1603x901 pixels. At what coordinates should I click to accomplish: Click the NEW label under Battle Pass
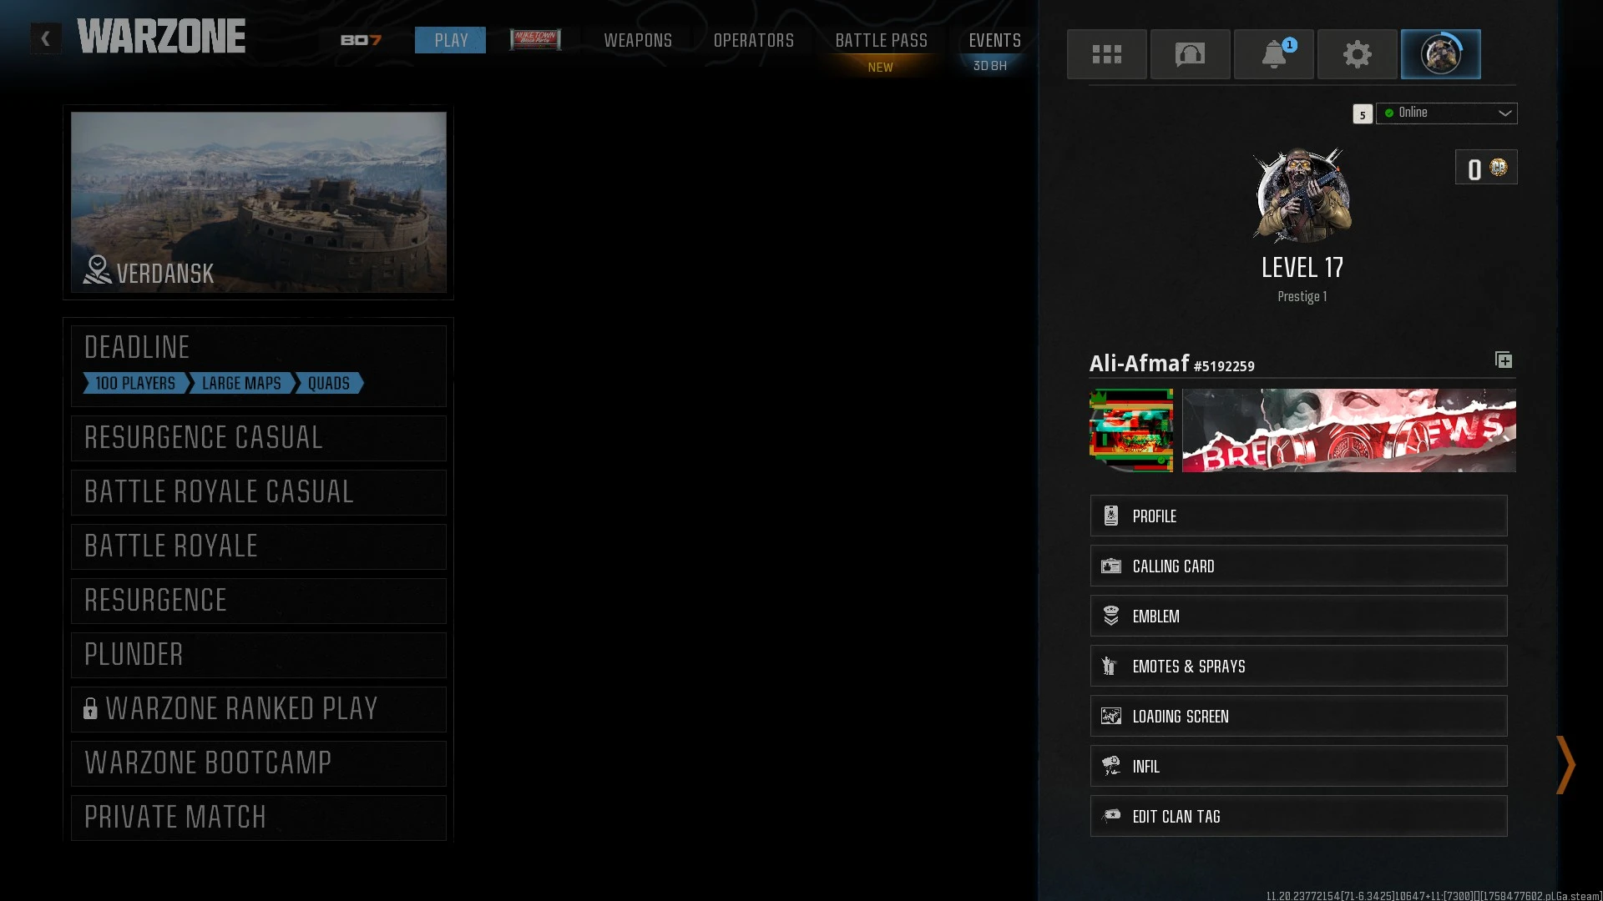click(880, 67)
